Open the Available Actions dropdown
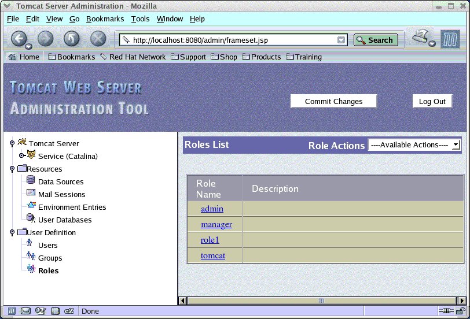The height and width of the screenshot is (319, 470). 414,145
